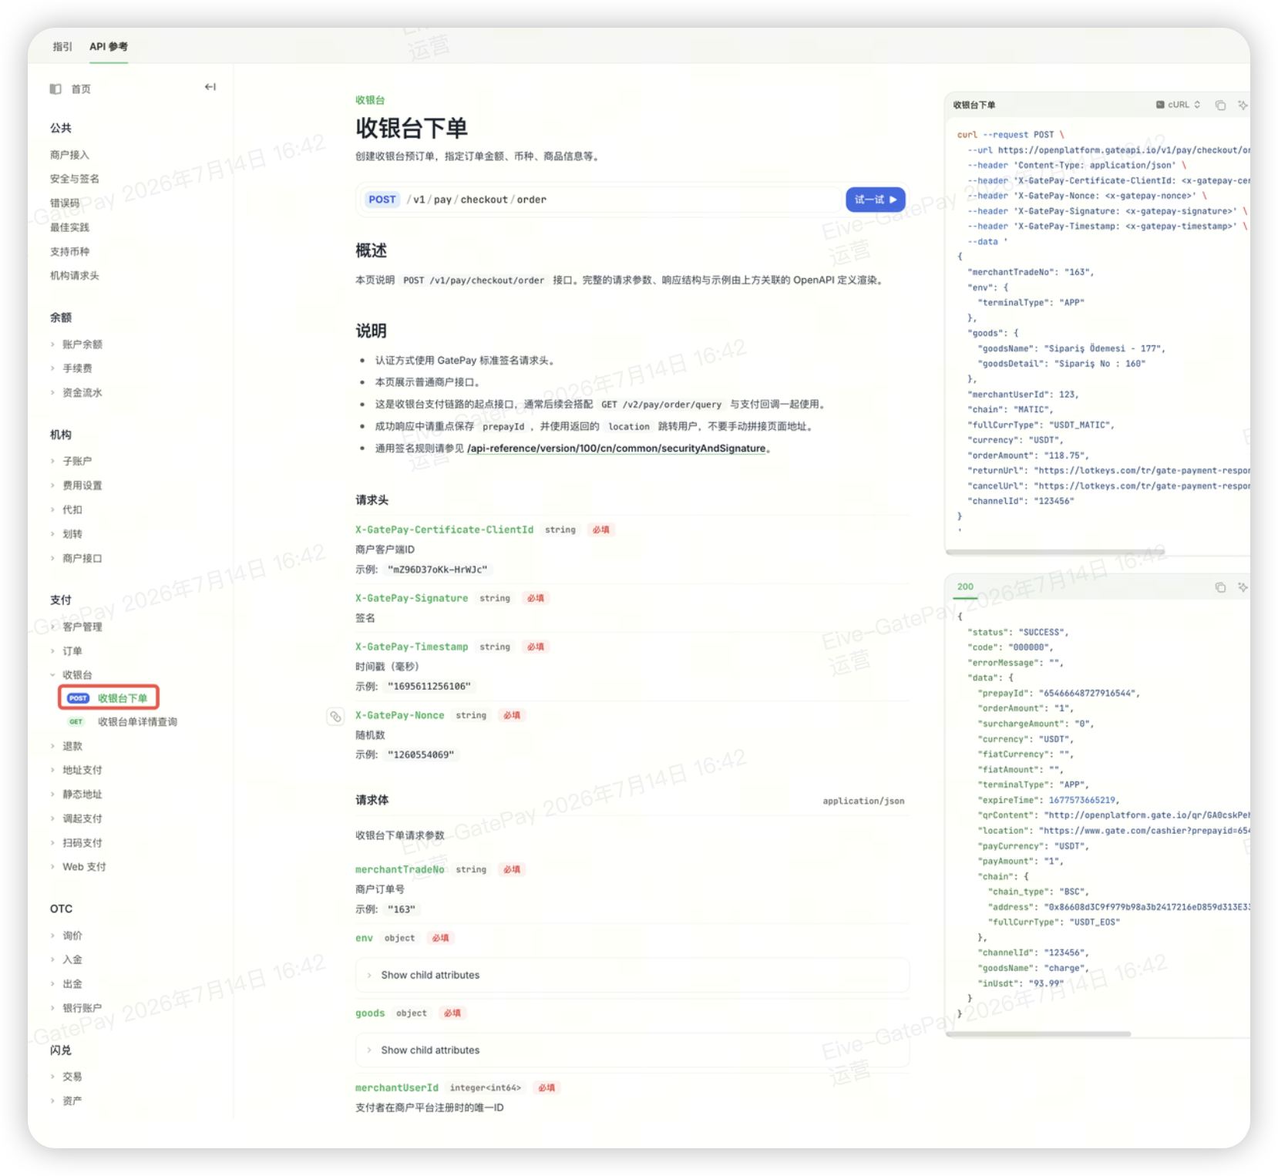Copy the cURL request code snippet

[x=1220, y=105]
